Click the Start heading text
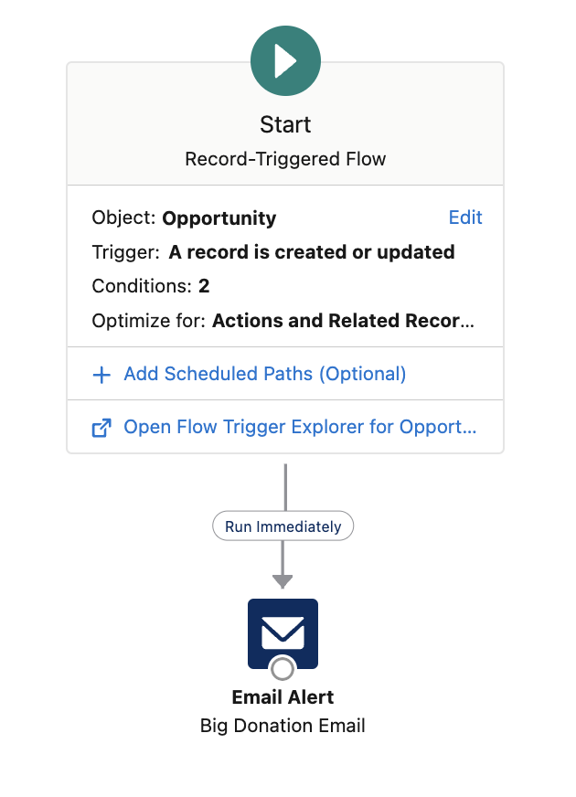576x797 pixels. [285, 124]
